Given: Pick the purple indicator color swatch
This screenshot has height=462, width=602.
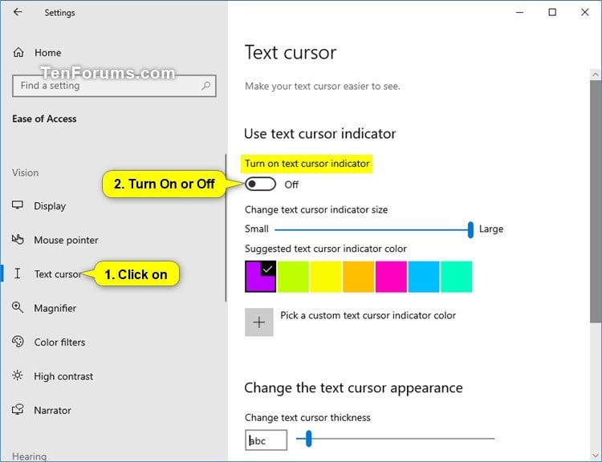Looking at the screenshot, I should click(x=260, y=277).
